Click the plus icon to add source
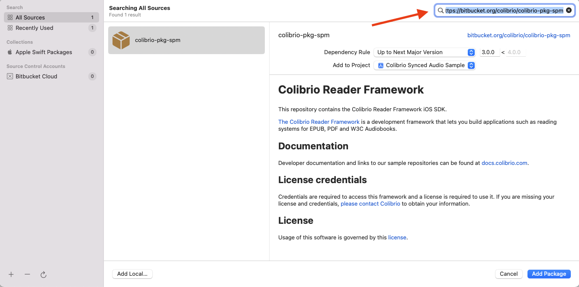Viewport: 579px width, 287px height. [x=11, y=274]
